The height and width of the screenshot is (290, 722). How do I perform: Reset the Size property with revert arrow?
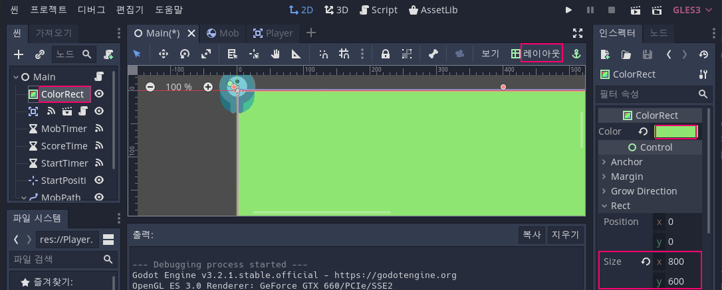click(646, 261)
